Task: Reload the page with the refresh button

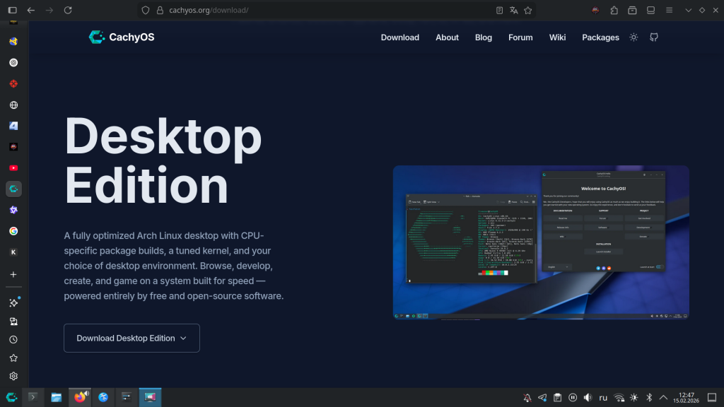Action: coord(68,11)
